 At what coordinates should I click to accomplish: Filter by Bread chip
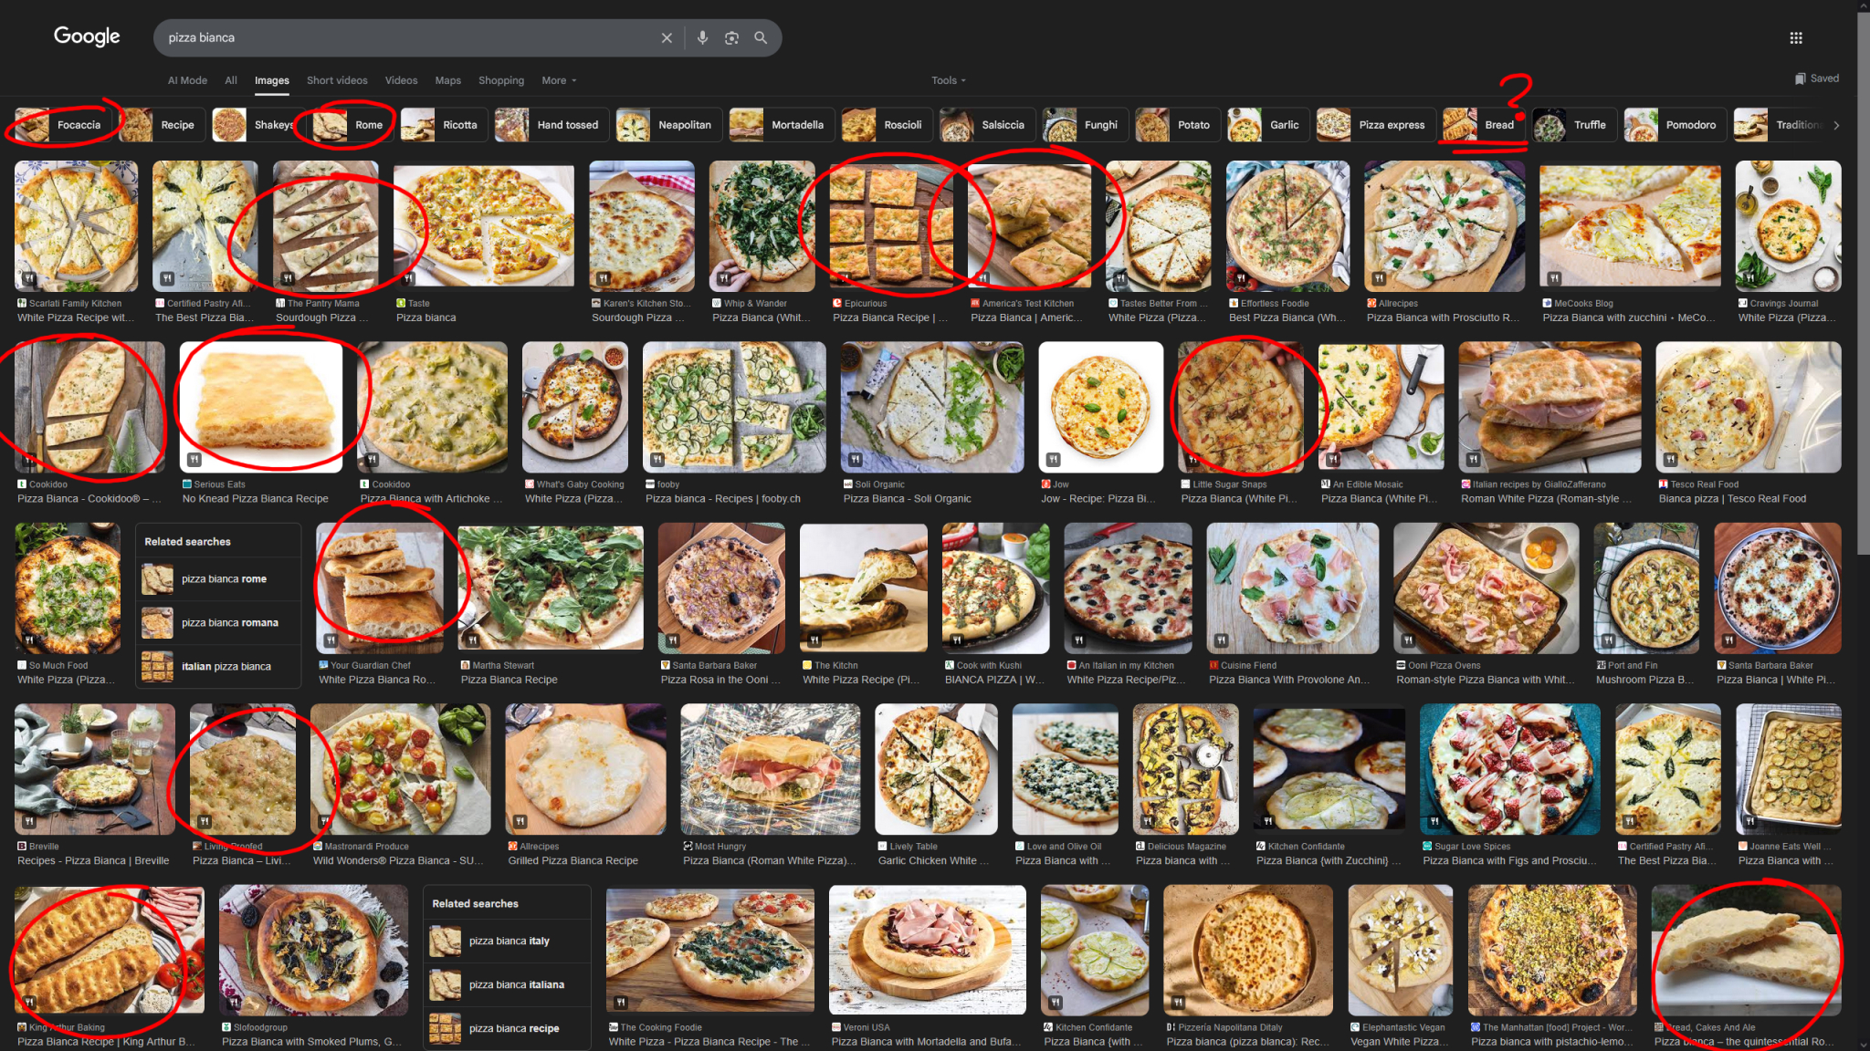tap(1484, 125)
